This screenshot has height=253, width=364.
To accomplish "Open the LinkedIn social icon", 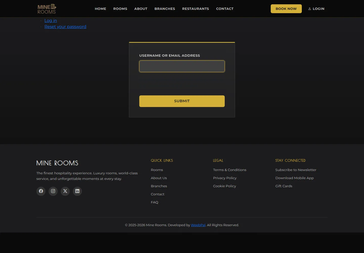I will tap(77, 191).
